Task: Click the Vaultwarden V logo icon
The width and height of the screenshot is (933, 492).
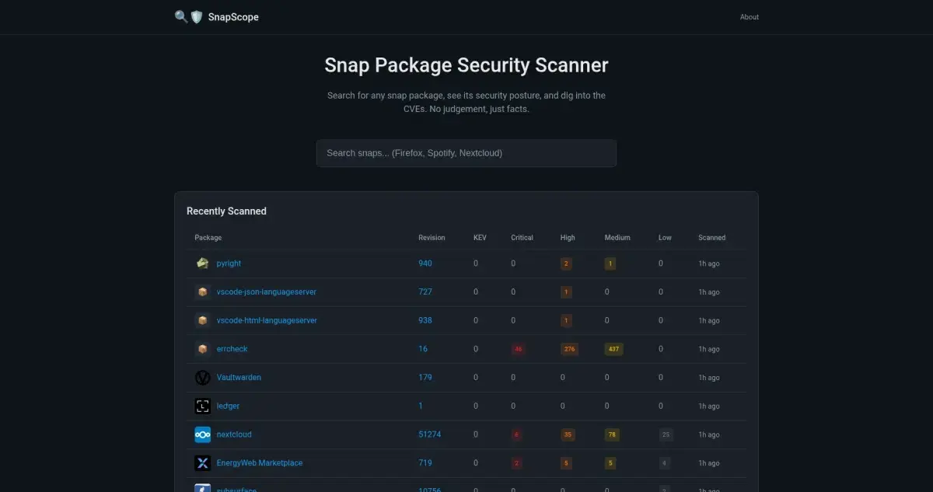Action: click(203, 377)
